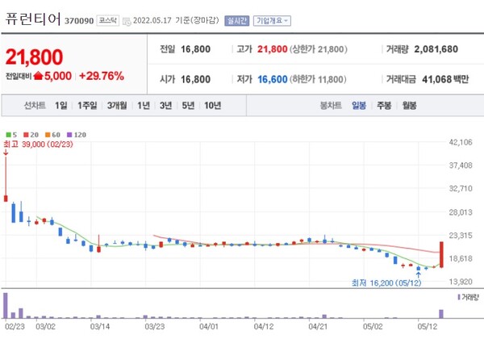This screenshot has width=484, height=339.
Task: Click the 04/21 date axis label
Action: [318, 326]
